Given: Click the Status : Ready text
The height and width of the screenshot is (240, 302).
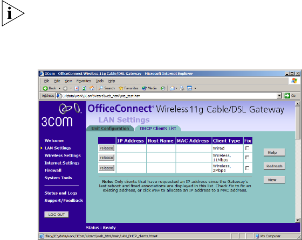Looking at the screenshot, I should click(101, 228).
